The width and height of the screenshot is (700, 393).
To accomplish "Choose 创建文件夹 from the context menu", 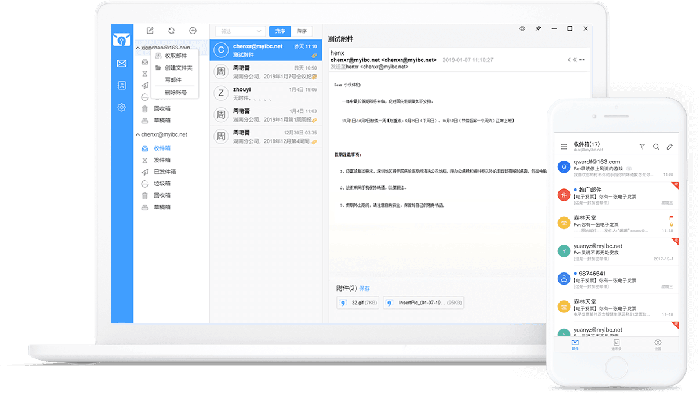I will coord(178,68).
